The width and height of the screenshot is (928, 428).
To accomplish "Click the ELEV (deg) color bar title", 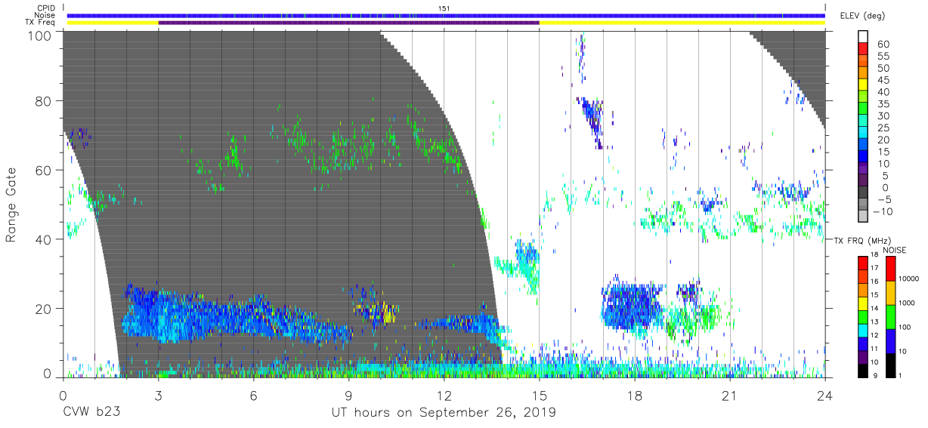I will 862,16.
